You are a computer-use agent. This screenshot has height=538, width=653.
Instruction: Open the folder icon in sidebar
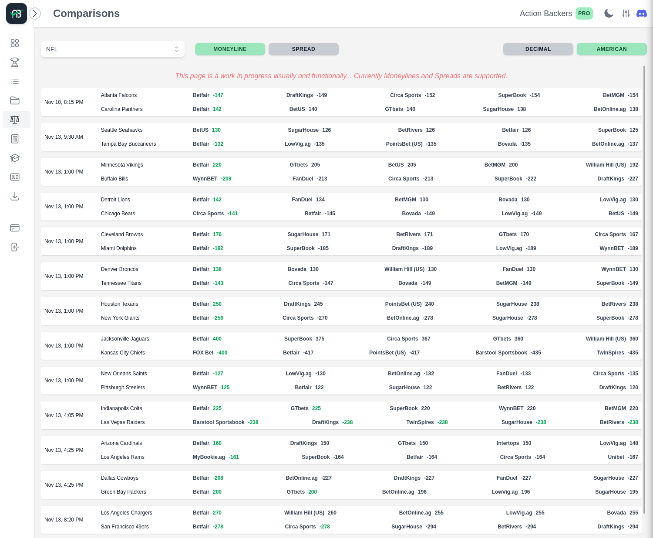pos(15,100)
